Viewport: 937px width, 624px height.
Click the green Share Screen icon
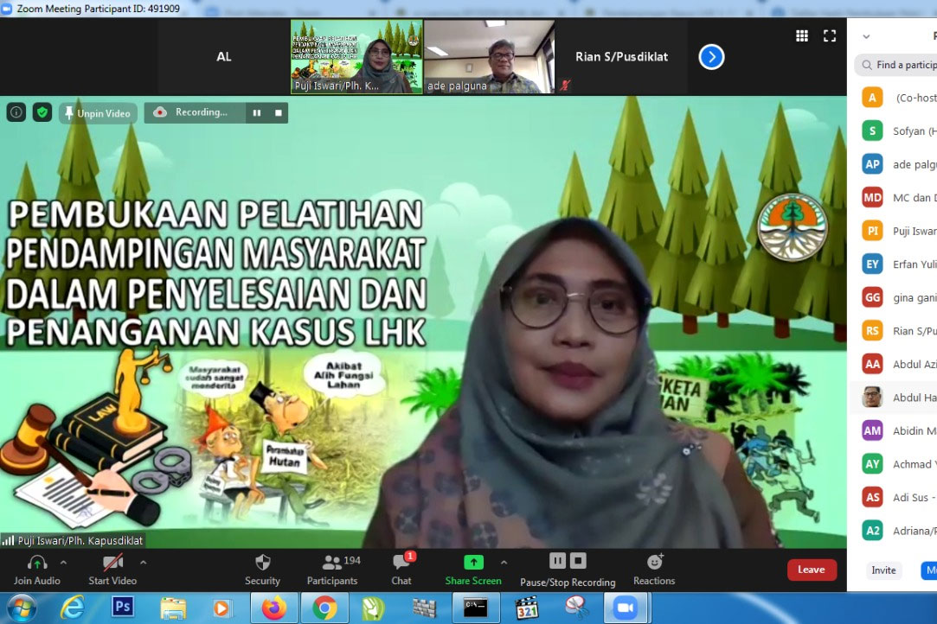click(472, 562)
